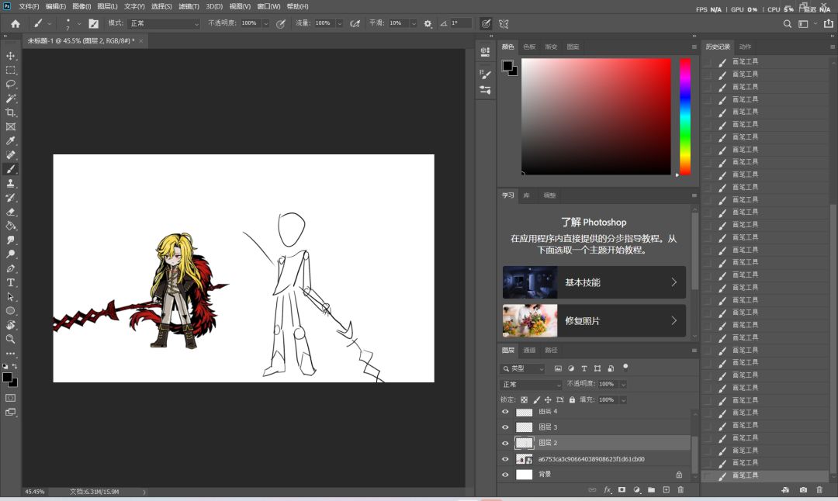Select the Eraser tool
838x501 pixels.
[x=11, y=212]
